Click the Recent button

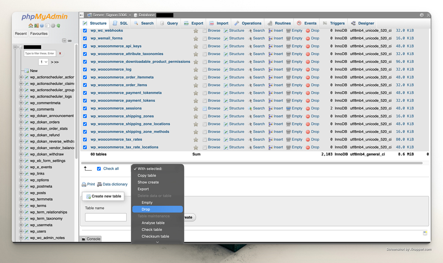point(21,34)
